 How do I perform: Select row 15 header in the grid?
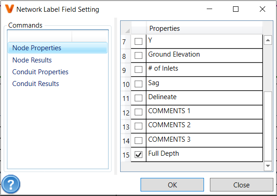pyautogui.click(x=125, y=154)
